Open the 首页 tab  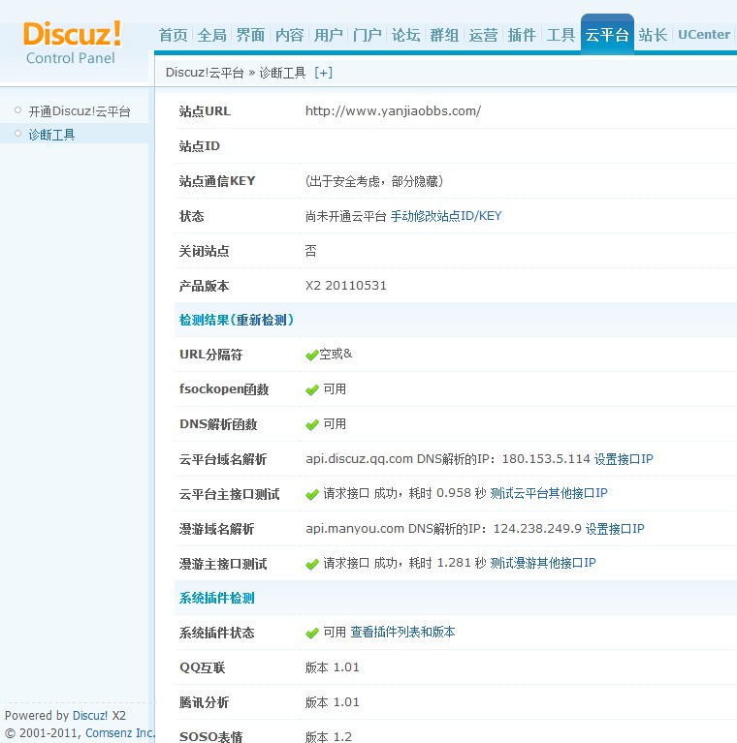174,35
